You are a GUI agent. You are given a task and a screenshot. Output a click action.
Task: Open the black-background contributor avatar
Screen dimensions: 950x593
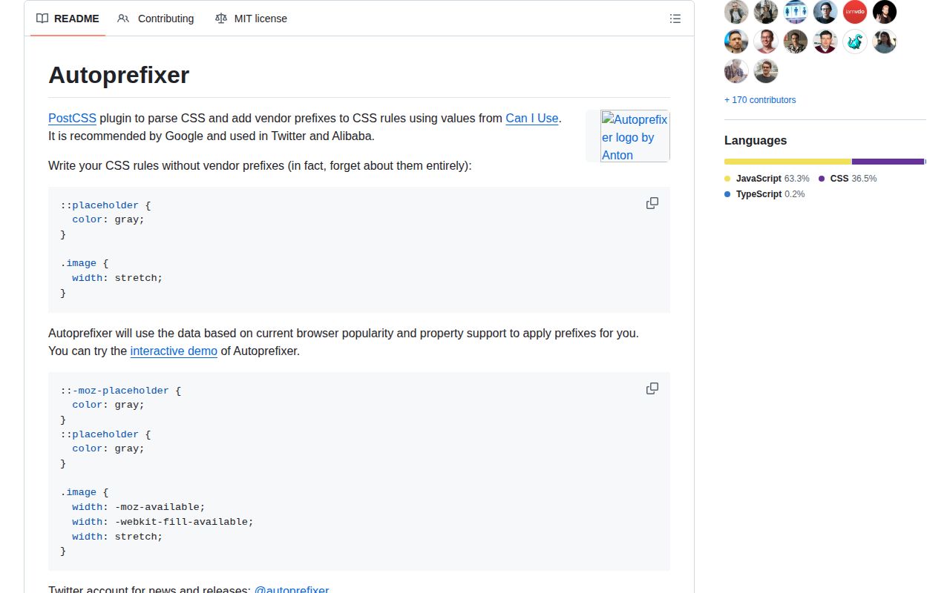(x=885, y=12)
